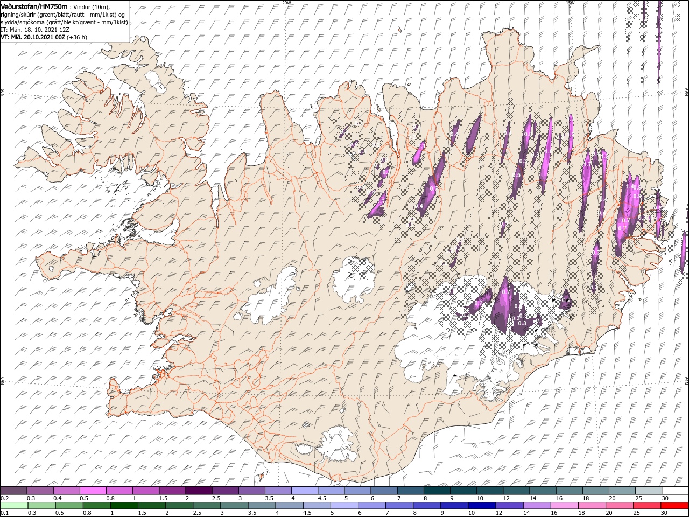This screenshot has width=689, height=517.
Task: Click the light pink 16 swatch, lower row
Action: pyautogui.click(x=564, y=506)
